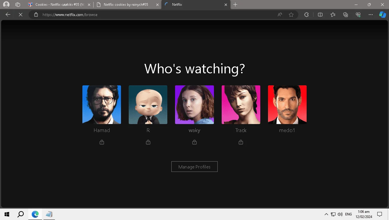Viewport: 389px width, 220px height.
Task: Open the notepad app in taskbar
Action: tap(49, 214)
